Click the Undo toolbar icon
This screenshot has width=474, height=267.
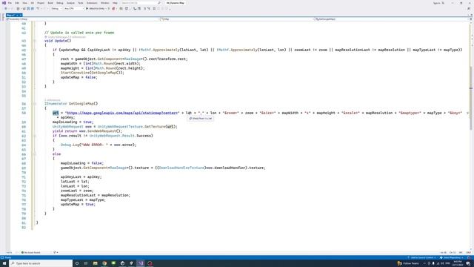point(38,9)
